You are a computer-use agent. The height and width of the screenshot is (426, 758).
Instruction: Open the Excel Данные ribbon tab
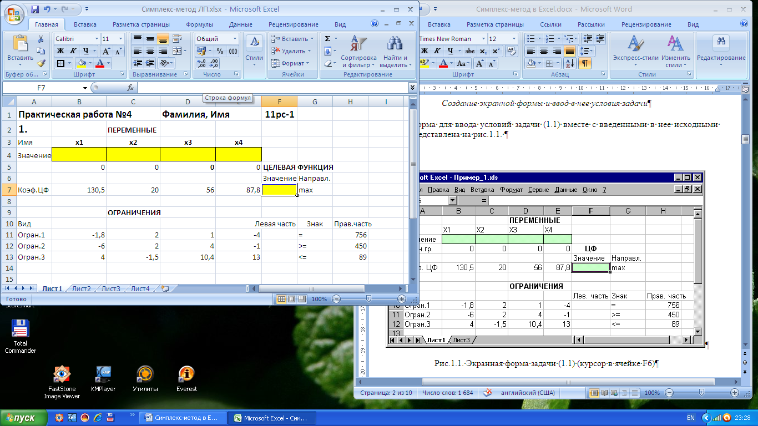tap(241, 24)
